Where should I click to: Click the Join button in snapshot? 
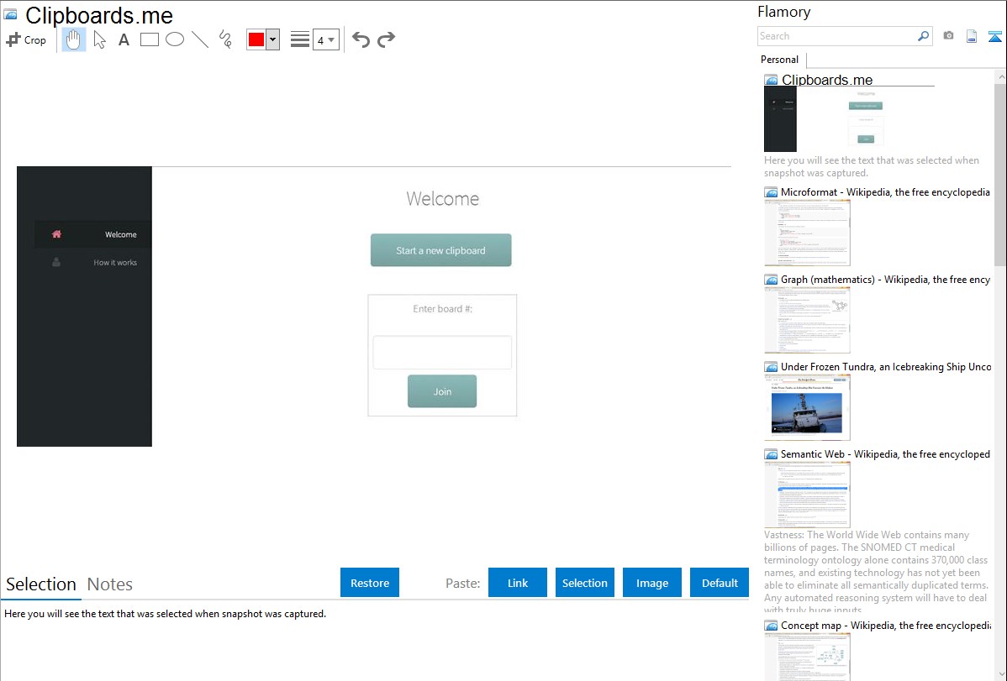[x=442, y=391]
